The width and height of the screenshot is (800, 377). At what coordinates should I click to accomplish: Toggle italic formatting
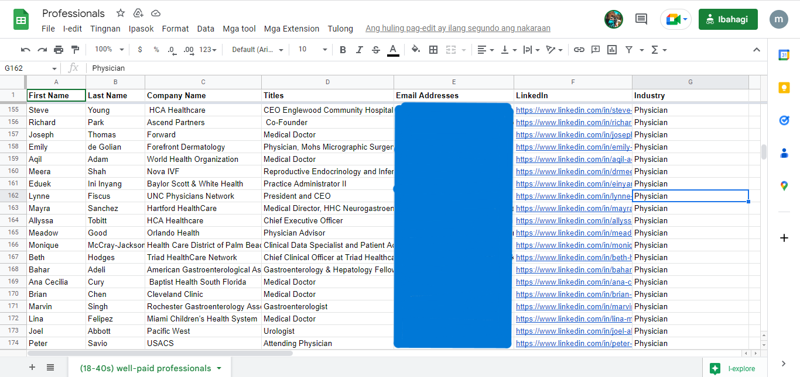[360, 50]
